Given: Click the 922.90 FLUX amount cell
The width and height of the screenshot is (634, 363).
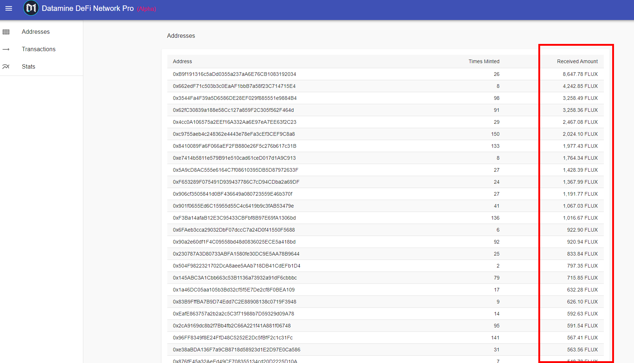Looking at the screenshot, I should pos(582,230).
